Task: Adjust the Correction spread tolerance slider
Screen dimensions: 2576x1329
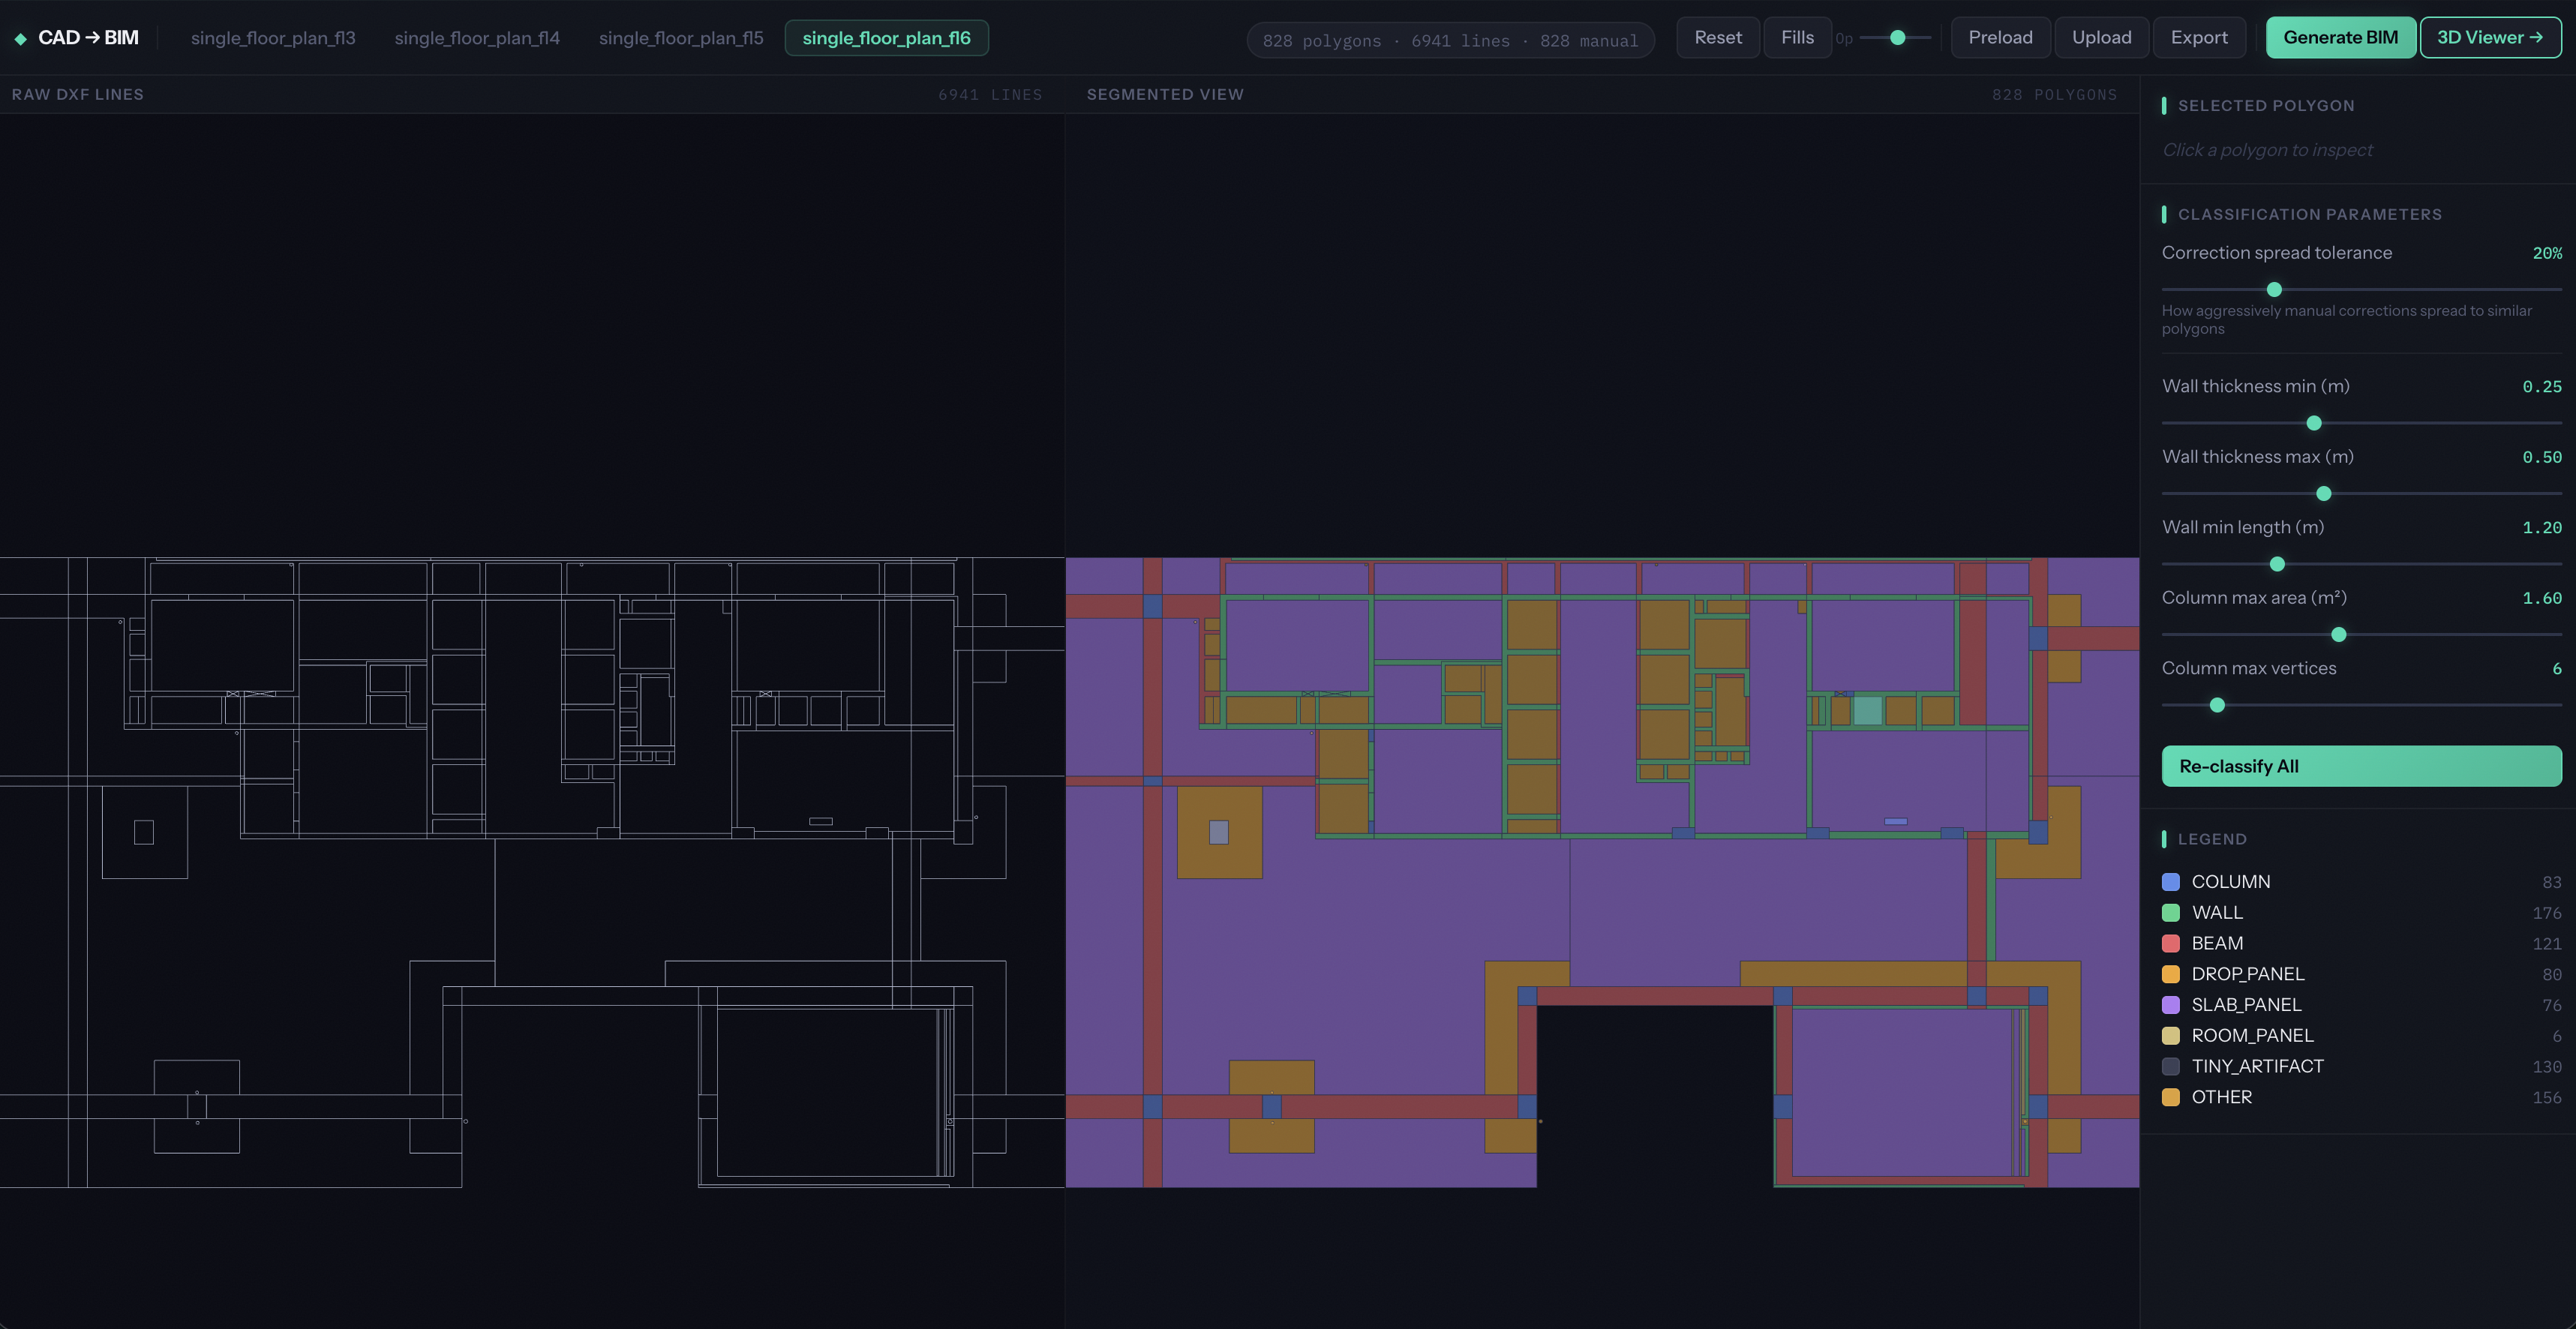Action: coord(2274,289)
